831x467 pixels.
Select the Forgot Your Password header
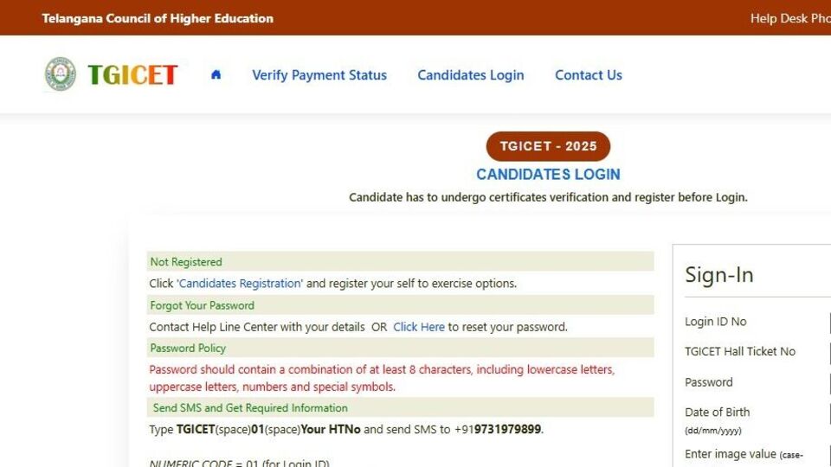click(x=203, y=305)
